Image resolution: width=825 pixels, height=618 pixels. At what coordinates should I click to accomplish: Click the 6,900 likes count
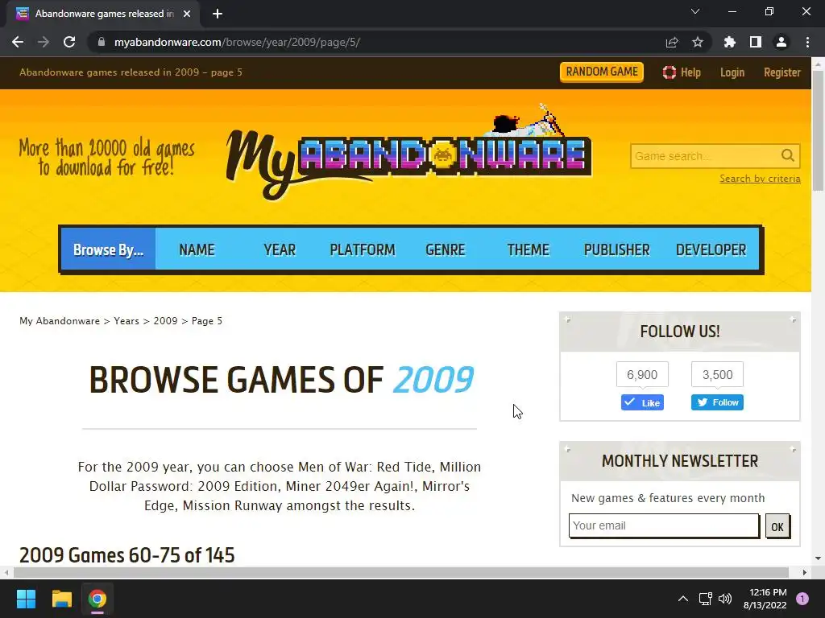click(642, 375)
